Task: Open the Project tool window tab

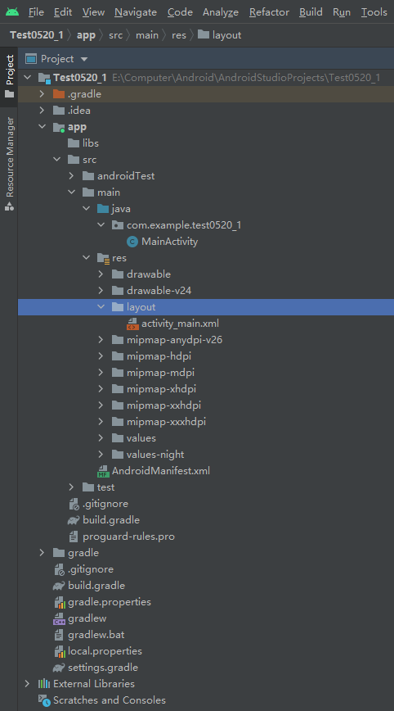Action: click(9, 76)
